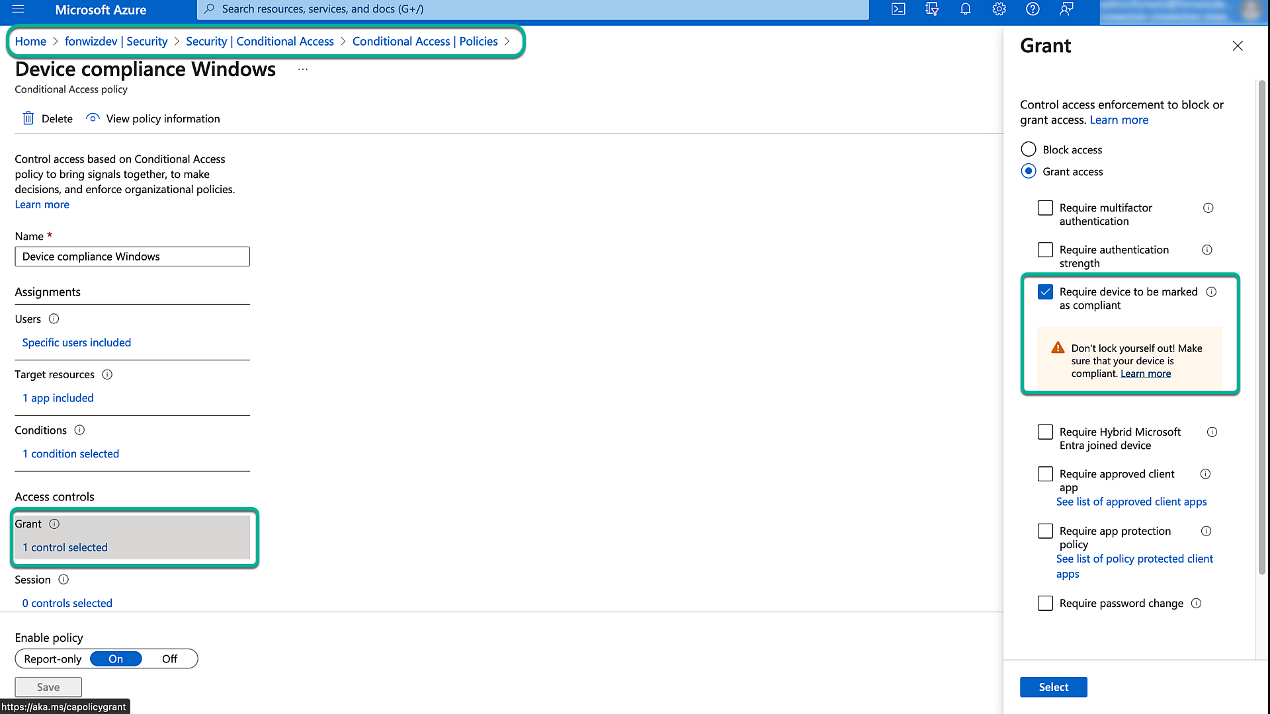Click the help question mark icon
1270x714 pixels.
pos(1033,9)
